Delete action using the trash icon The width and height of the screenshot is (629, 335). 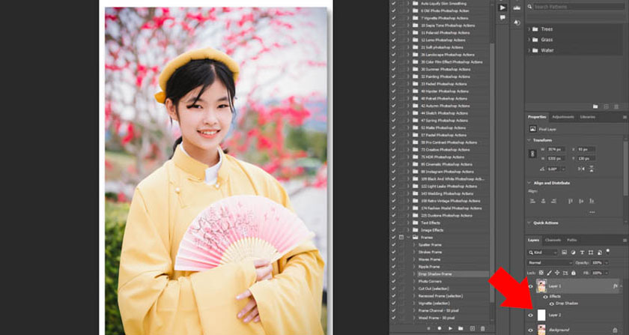[x=484, y=328]
